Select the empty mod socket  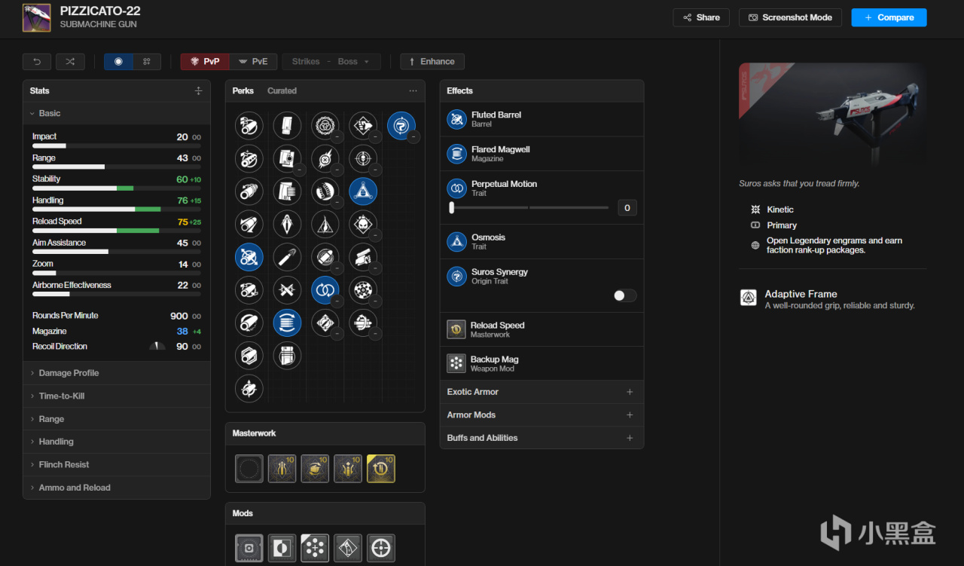[249, 548]
